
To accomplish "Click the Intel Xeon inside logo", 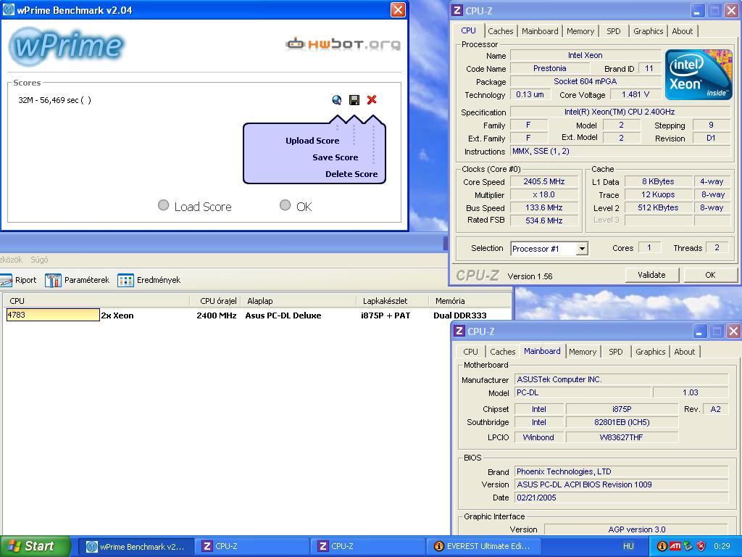I will tap(699, 75).
